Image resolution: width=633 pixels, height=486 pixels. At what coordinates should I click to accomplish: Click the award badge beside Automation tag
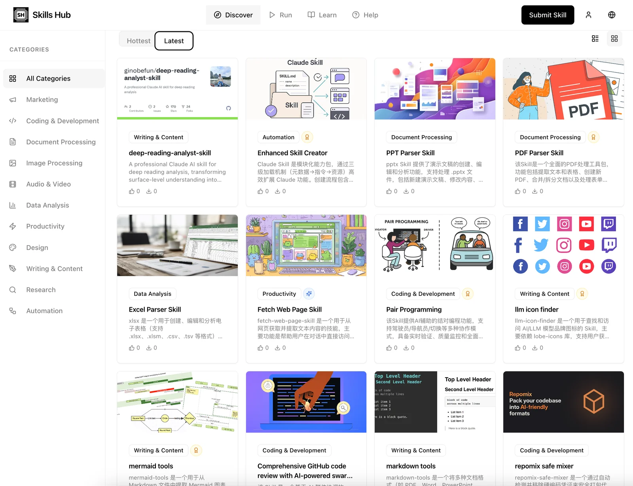coord(307,137)
